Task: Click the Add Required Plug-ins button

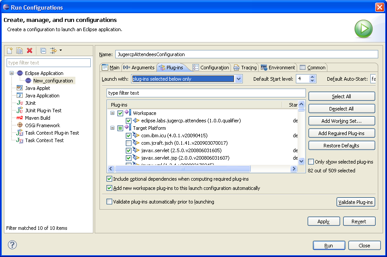Action: 341,133
